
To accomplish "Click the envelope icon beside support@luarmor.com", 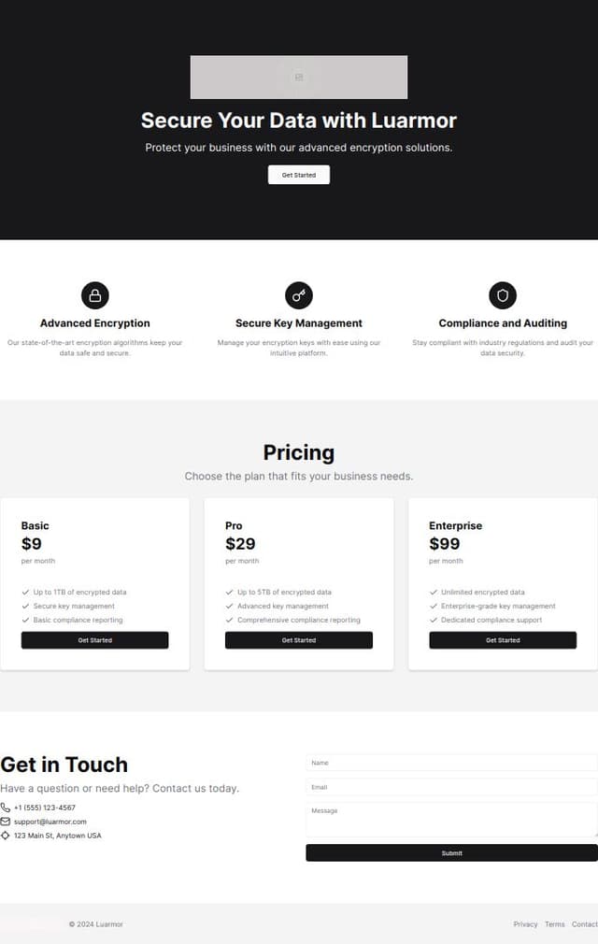I will 6,822.
